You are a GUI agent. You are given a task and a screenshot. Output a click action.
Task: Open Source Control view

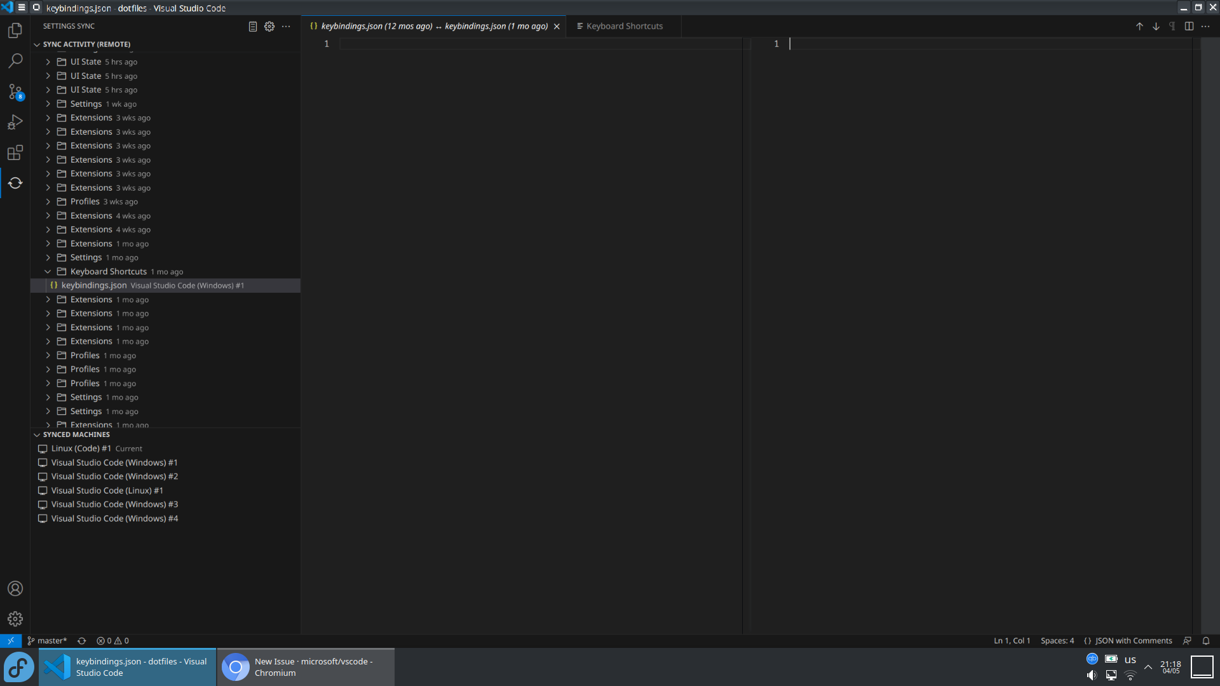15,91
